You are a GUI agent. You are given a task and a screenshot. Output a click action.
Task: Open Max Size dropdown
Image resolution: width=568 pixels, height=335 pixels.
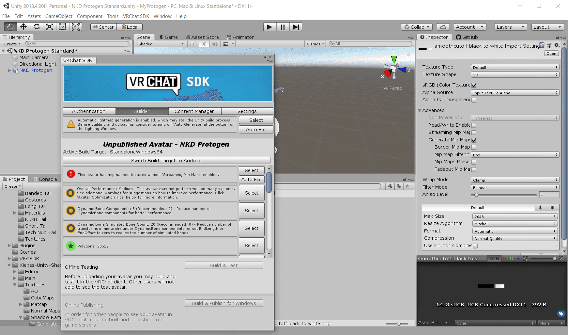[x=515, y=216]
